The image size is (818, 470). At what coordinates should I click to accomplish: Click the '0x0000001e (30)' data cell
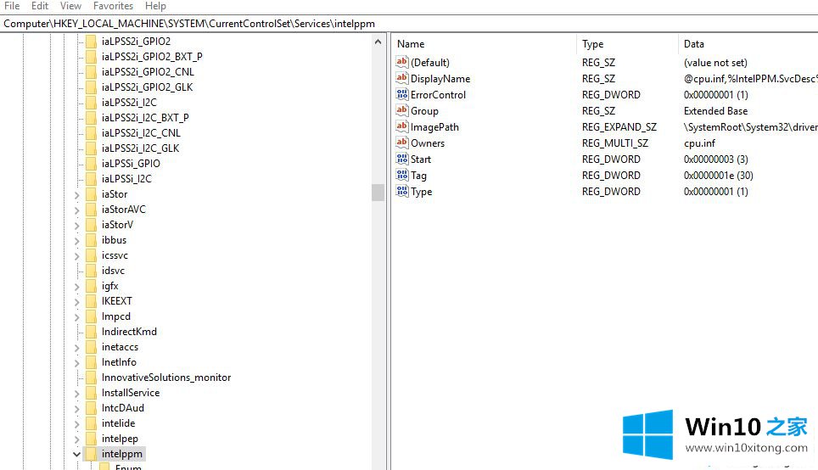(719, 176)
